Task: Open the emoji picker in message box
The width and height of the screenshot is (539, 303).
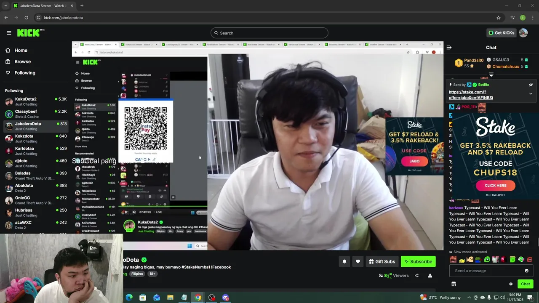Action: click(x=526, y=271)
